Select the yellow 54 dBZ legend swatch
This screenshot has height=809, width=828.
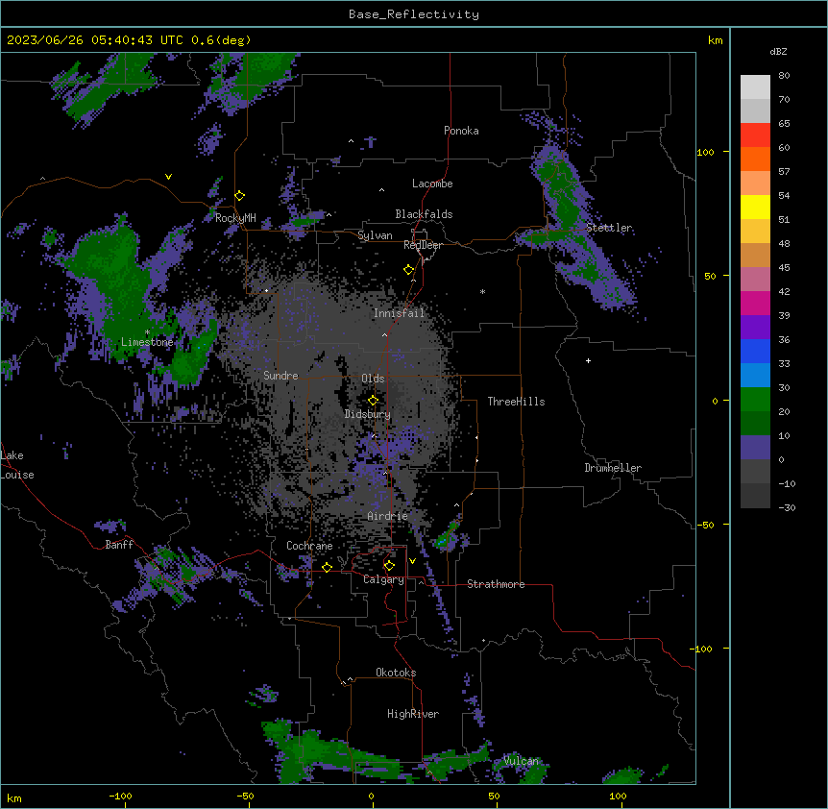point(755,207)
